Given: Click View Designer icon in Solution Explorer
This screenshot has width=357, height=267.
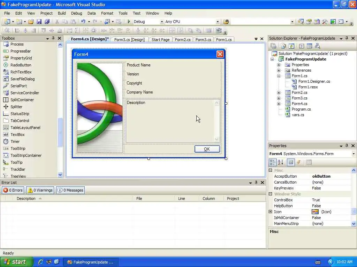Looking at the screenshot, I should coord(309,46).
